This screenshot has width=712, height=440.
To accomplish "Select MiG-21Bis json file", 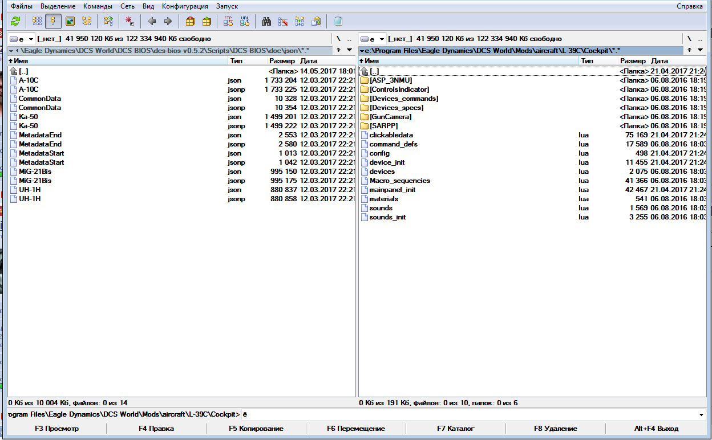I will [x=181, y=172].
